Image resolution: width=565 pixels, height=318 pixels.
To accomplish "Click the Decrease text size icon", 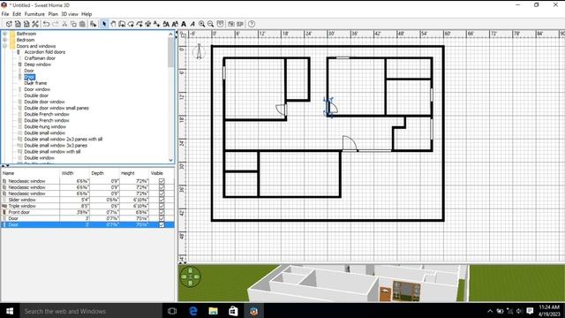I will 175,24.
